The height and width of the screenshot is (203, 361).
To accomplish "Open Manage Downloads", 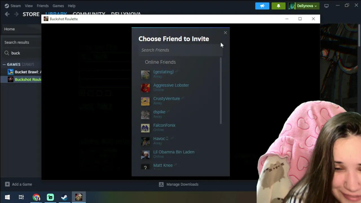I will 182,184.
